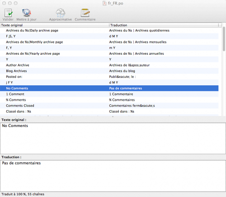Screen dimensions: 226x197
Task: Click translation 'Archives de l&apos;auteur'
Action: pos(129,65)
